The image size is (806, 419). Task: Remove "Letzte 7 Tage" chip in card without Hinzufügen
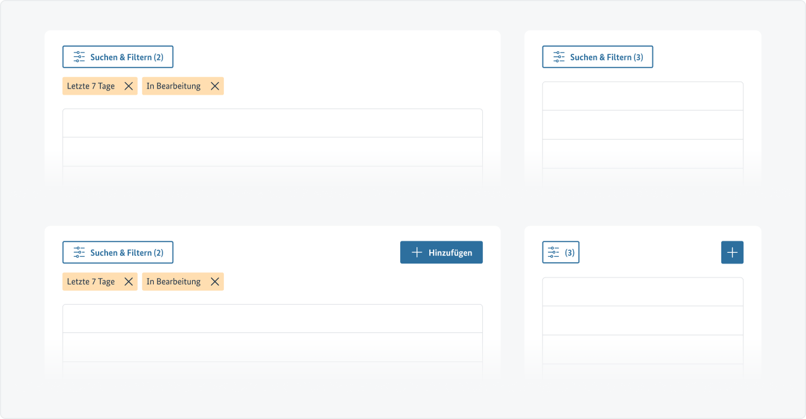pos(128,86)
